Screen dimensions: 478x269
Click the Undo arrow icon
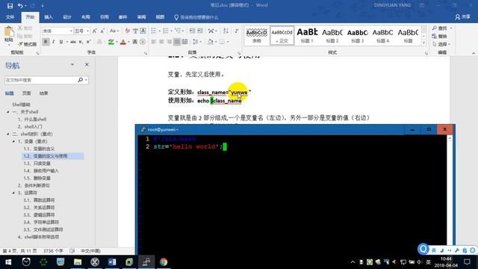pyautogui.click(x=20, y=5)
